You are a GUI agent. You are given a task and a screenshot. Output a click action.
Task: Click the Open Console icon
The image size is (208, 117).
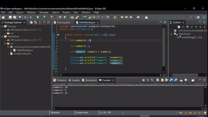click(193, 80)
